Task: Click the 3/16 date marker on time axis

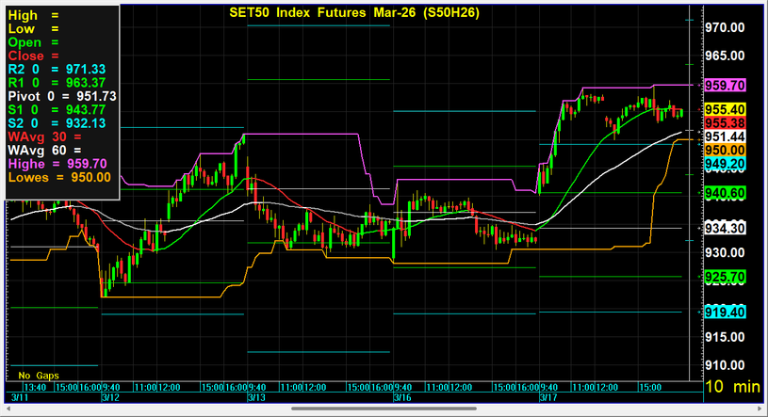Action: [401, 397]
